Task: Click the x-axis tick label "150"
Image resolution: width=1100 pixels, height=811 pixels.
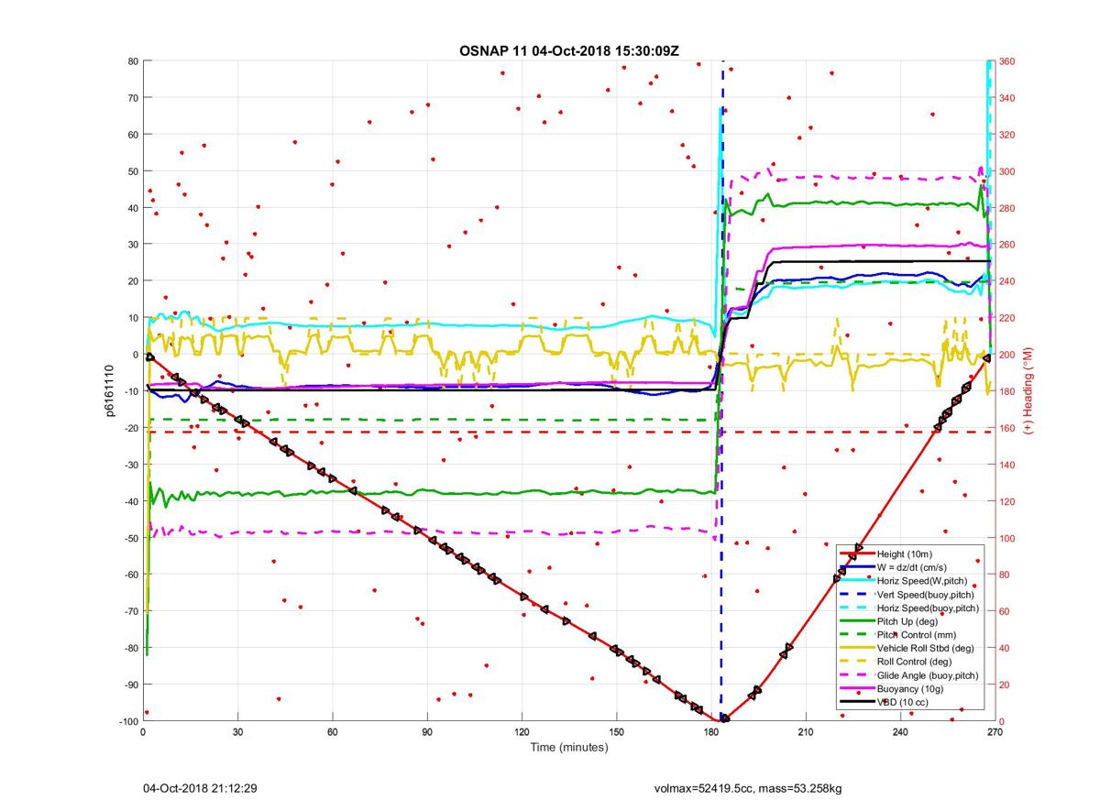Action: (x=616, y=732)
